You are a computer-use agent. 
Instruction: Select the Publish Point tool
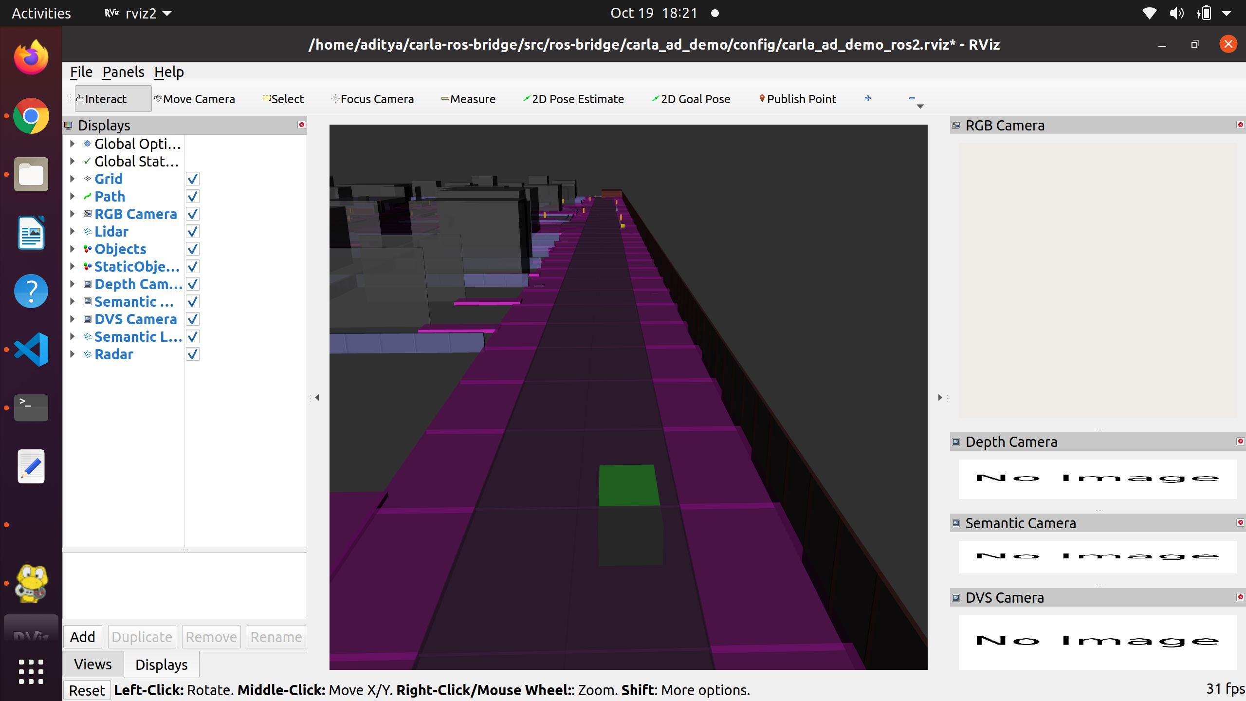tap(797, 99)
